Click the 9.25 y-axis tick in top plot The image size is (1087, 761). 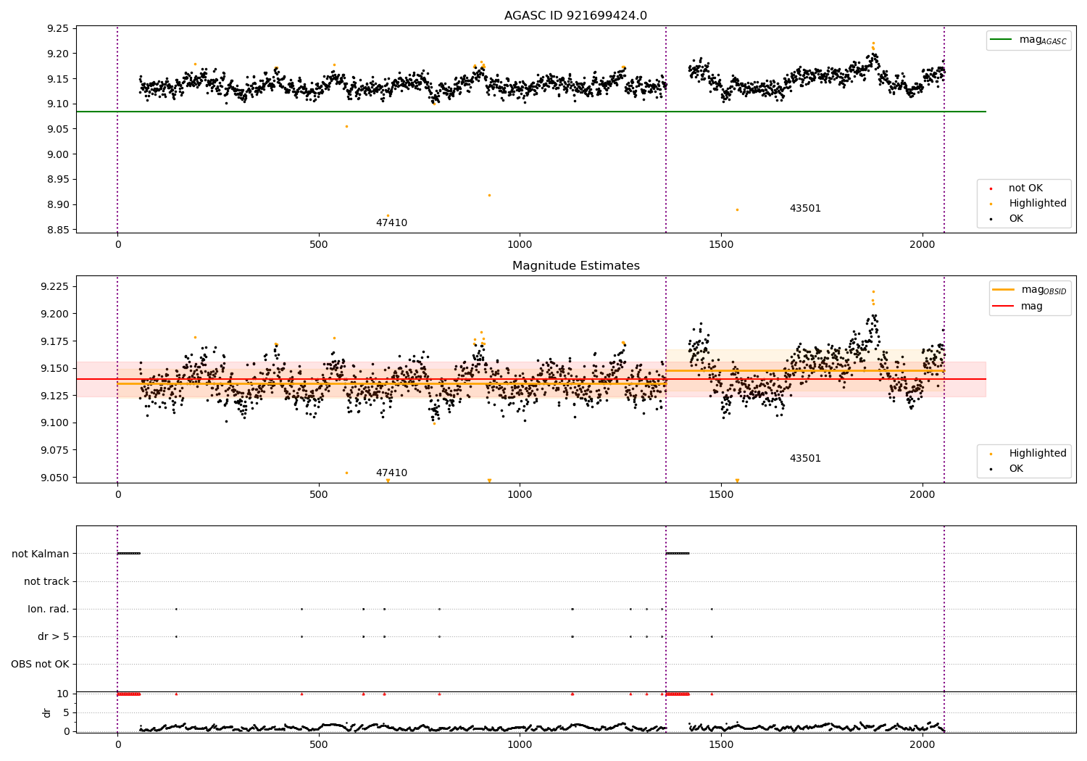click(58, 29)
